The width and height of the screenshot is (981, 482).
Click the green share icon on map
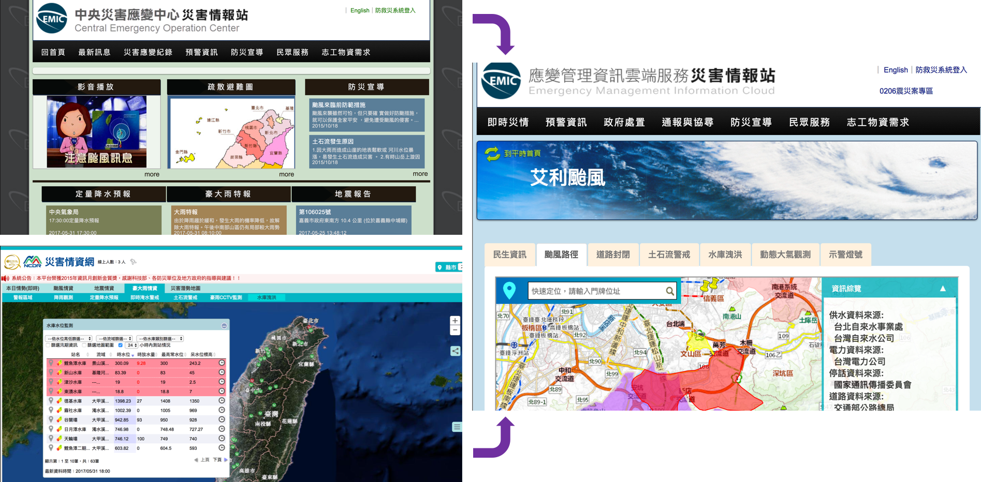(455, 351)
